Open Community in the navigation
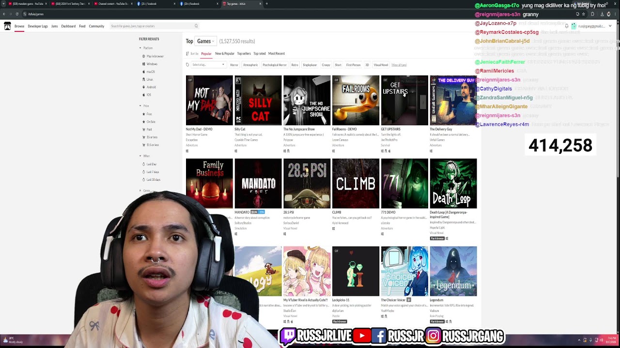Image resolution: width=620 pixels, height=348 pixels. (96, 26)
